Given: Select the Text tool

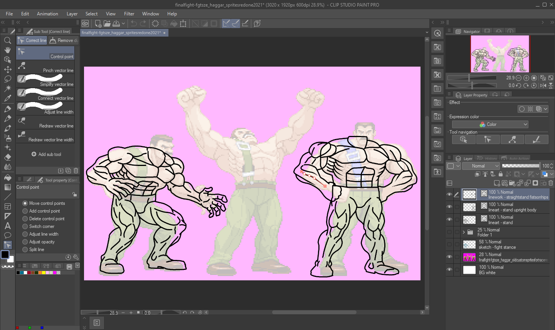Looking at the screenshot, I should [7, 226].
